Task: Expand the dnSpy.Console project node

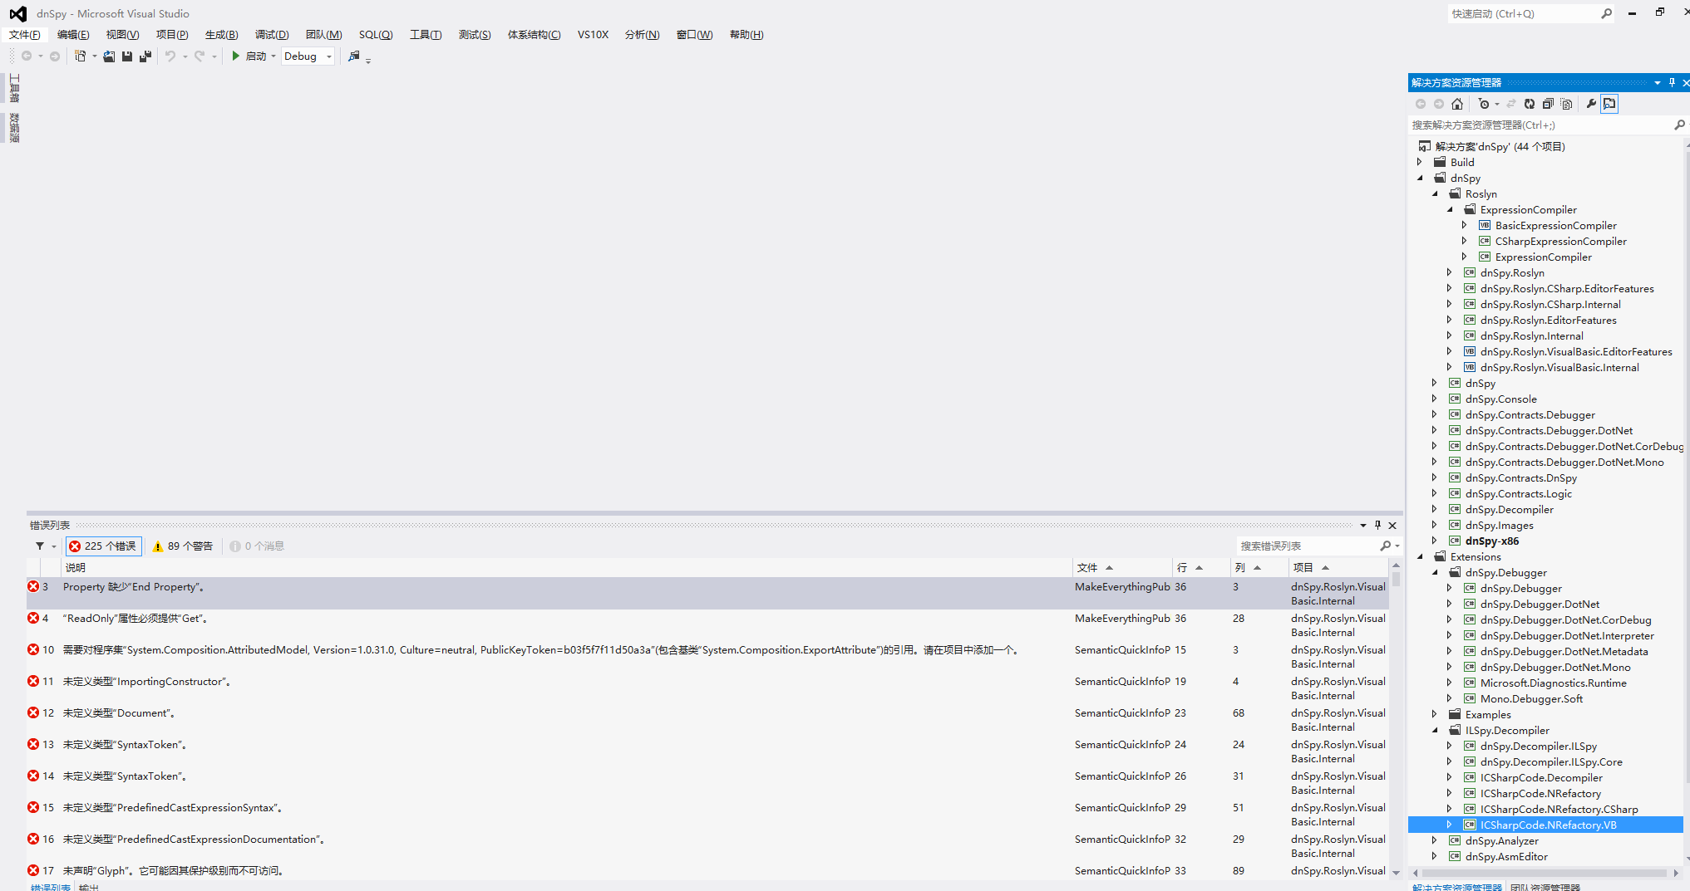Action: 1435,399
